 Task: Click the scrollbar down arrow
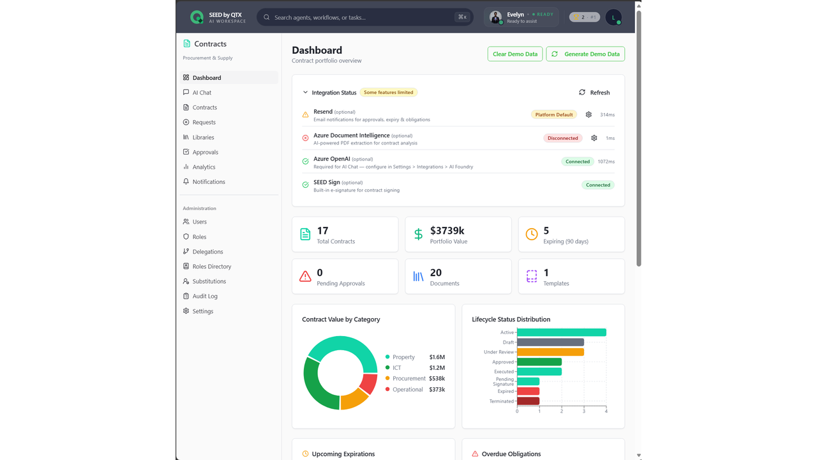tap(638, 456)
